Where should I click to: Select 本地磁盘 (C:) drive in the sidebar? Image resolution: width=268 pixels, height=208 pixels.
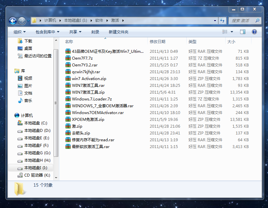tap(35, 123)
